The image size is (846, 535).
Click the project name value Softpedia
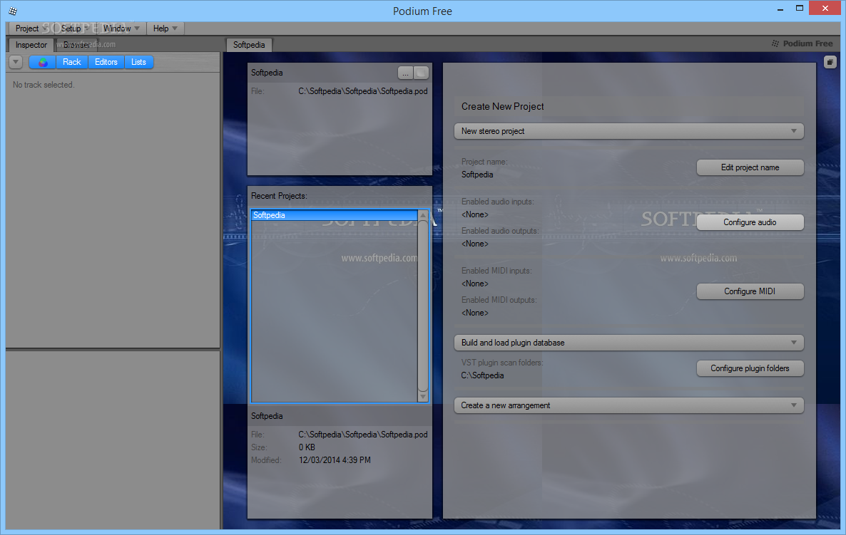coord(477,175)
